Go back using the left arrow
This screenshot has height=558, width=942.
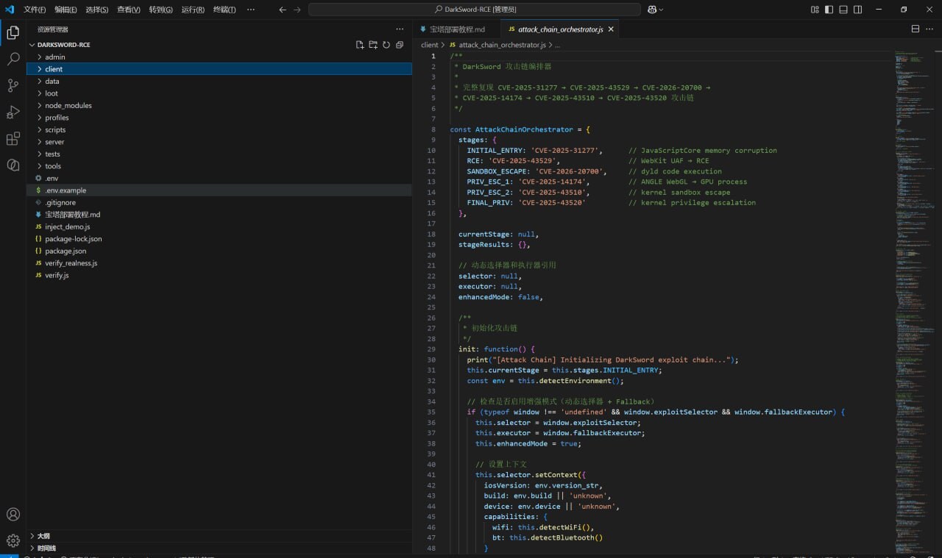pos(283,10)
